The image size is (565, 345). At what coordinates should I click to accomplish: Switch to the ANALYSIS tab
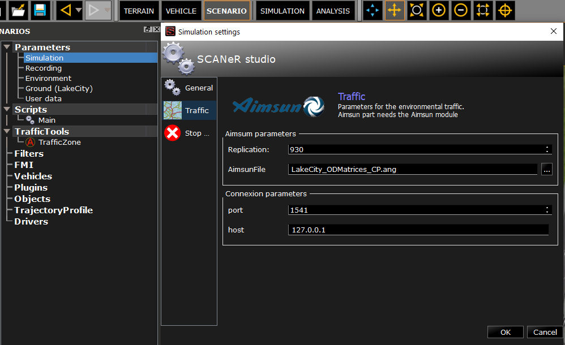point(333,11)
